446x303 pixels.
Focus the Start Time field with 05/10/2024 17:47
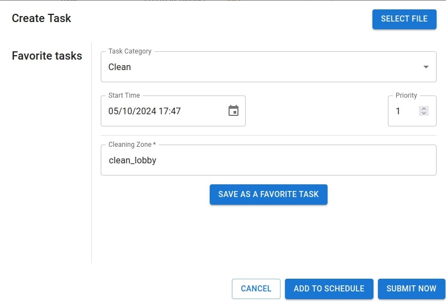pyautogui.click(x=173, y=111)
